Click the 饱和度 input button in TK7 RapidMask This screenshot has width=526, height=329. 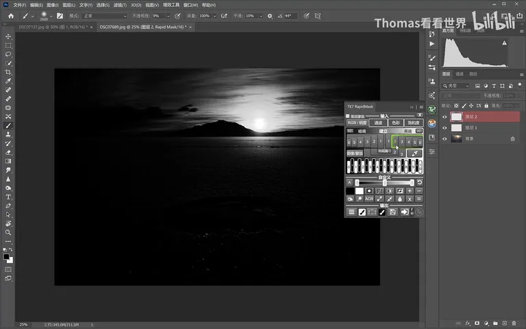[414, 123]
